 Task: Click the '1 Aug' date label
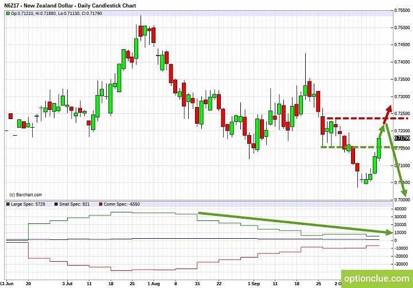click(154, 284)
